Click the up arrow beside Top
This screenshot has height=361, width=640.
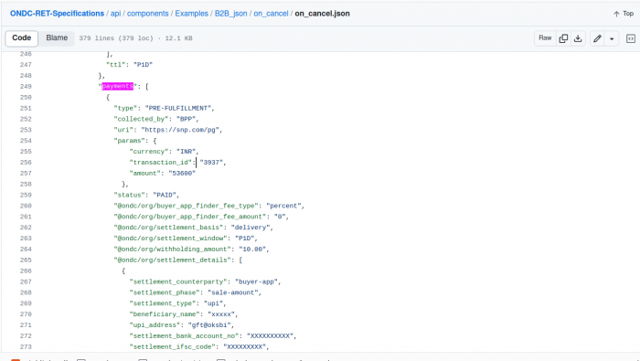(616, 14)
